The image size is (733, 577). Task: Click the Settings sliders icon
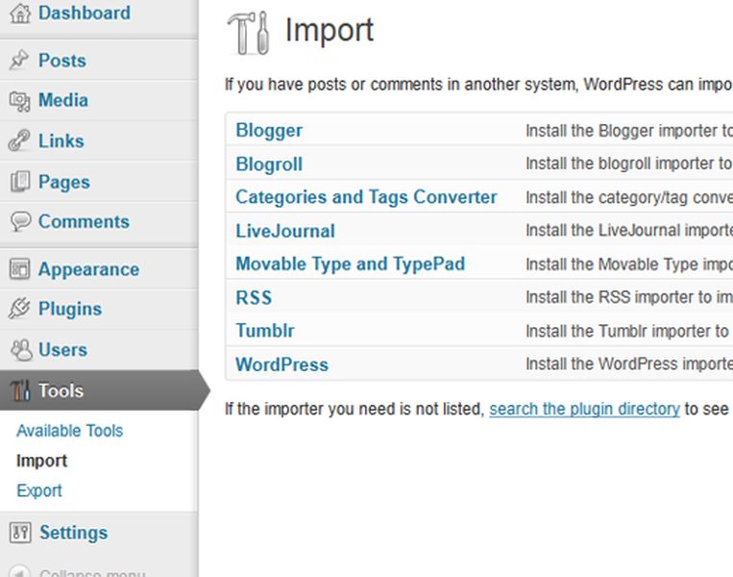[x=20, y=533]
